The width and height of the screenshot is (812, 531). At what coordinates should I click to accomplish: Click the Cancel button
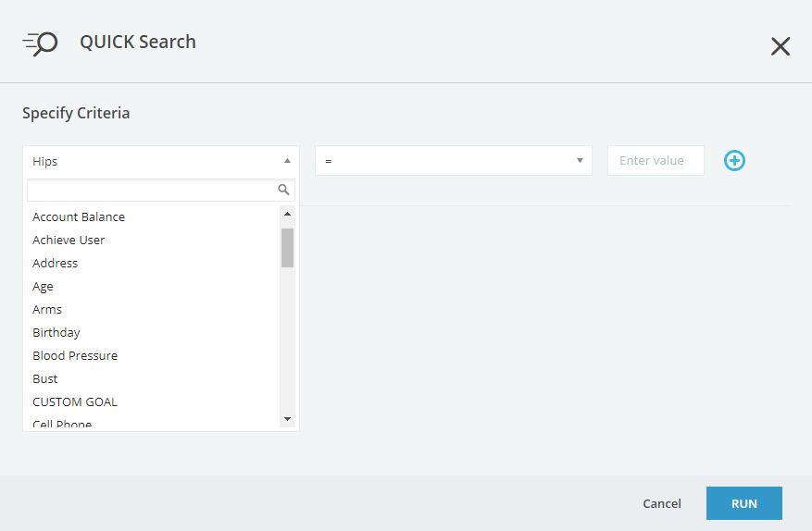pyautogui.click(x=662, y=503)
